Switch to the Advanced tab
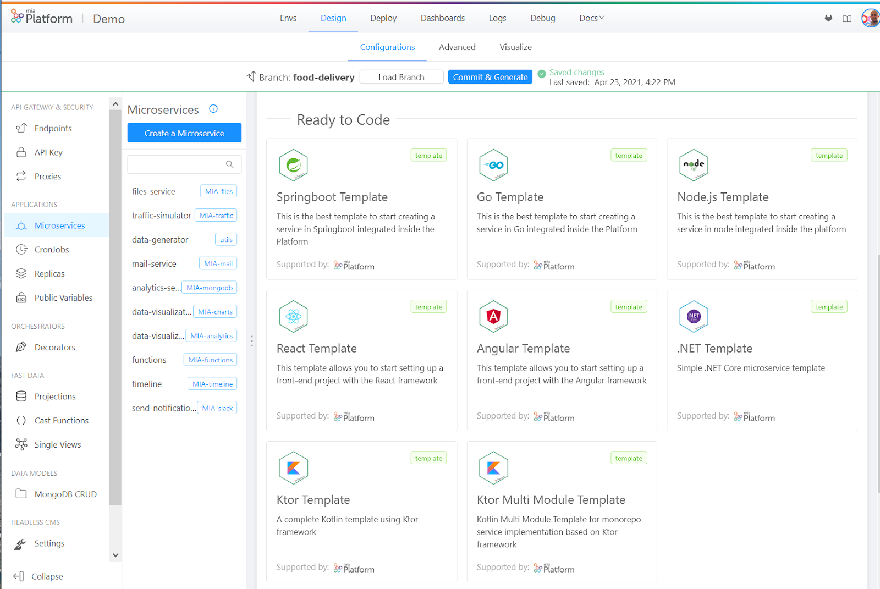 [457, 47]
